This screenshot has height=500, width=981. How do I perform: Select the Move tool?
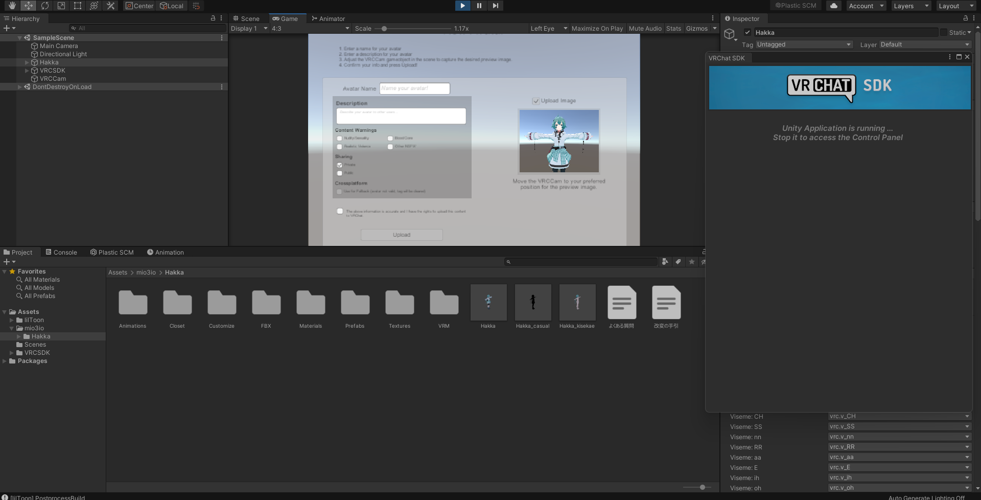pos(28,6)
